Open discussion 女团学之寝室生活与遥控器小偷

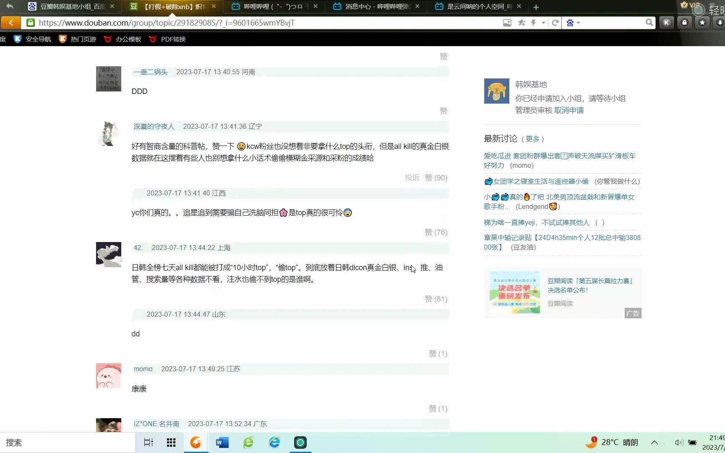537,181
